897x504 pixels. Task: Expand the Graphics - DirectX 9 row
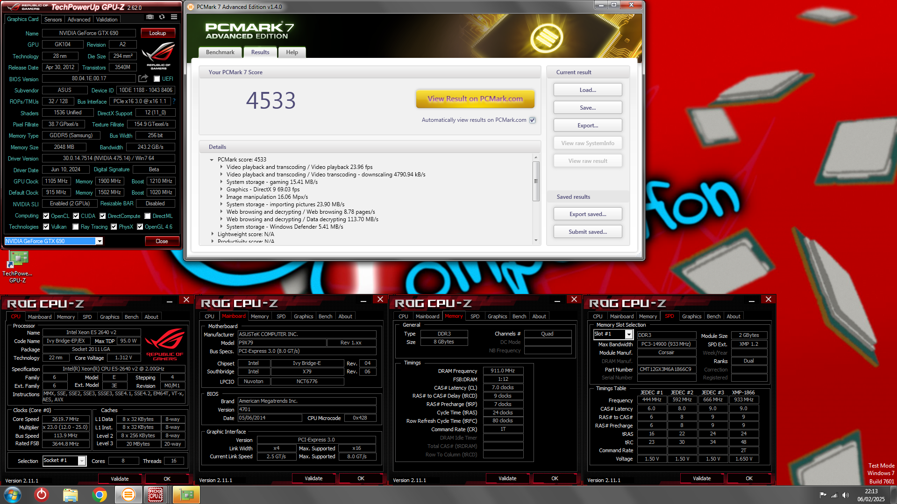coord(221,189)
